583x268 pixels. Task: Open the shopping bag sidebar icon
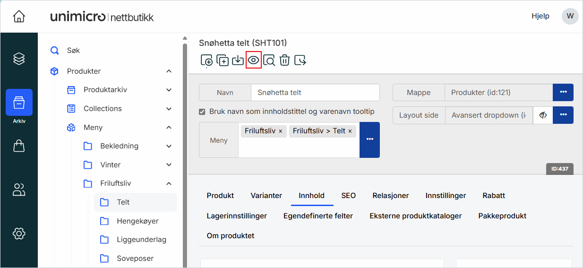click(19, 146)
